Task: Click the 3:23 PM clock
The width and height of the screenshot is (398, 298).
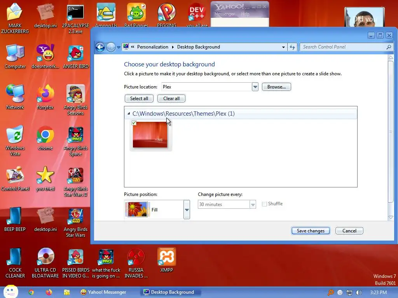Action: coord(378,293)
